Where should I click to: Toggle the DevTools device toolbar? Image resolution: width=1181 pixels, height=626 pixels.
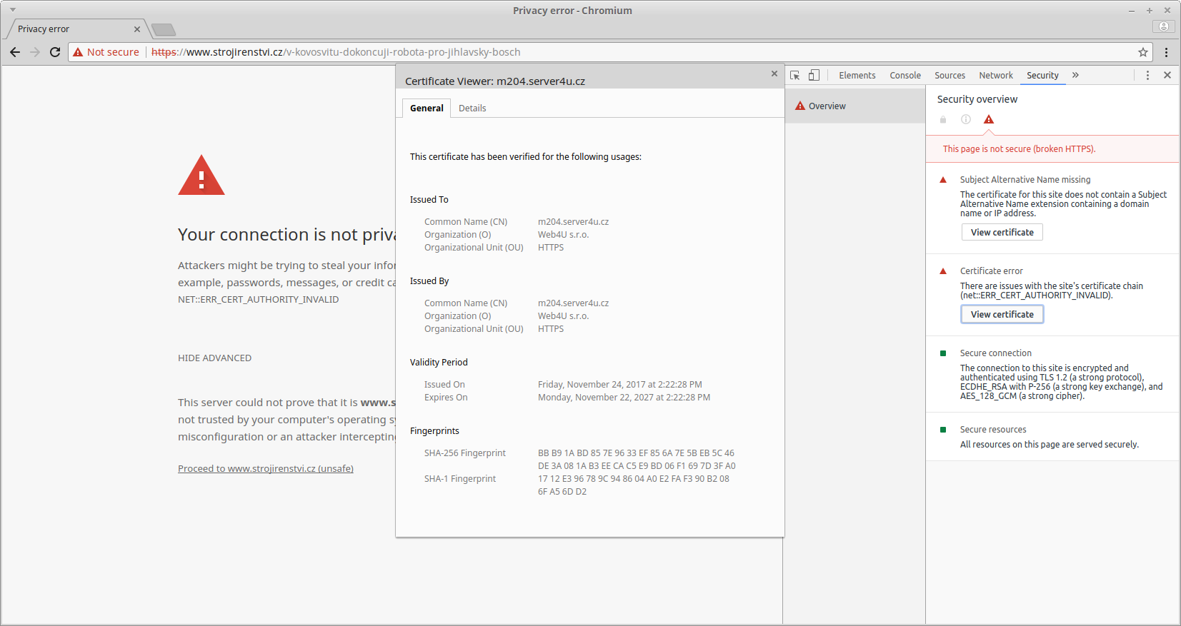[814, 75]
